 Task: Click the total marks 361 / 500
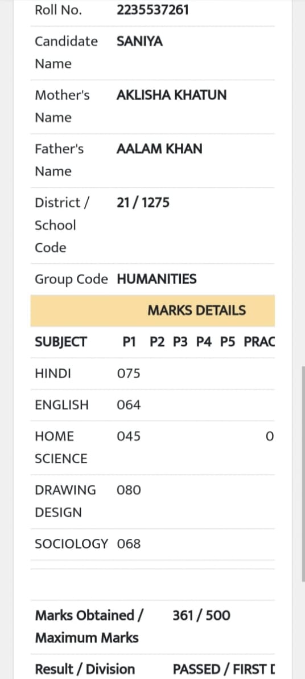tap(201, 615)
